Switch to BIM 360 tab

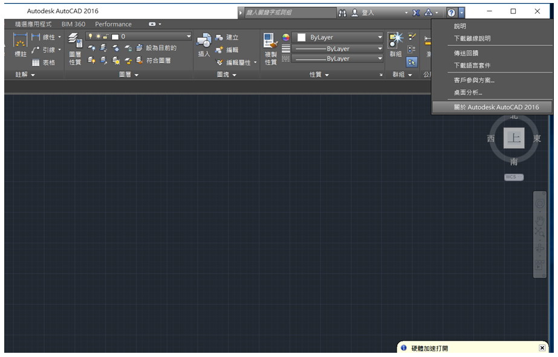(x=73, y=24)
